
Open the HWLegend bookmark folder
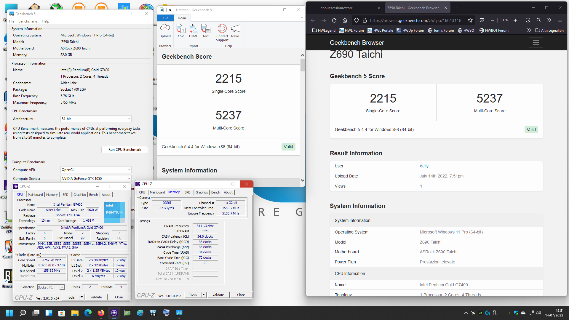[x=324, y=30]
